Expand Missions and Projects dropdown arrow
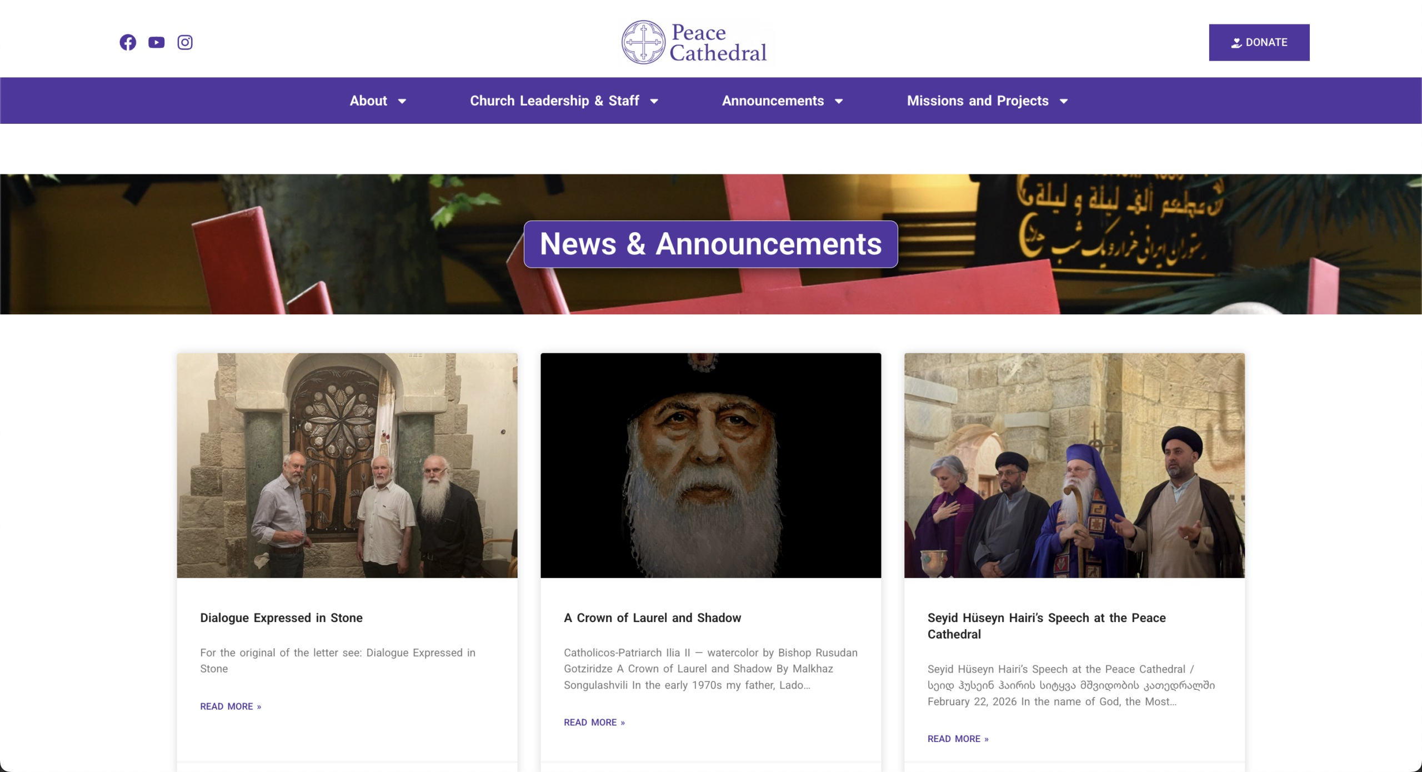The height and width of the screenshot is (772, 1422). coord(1064,101)
